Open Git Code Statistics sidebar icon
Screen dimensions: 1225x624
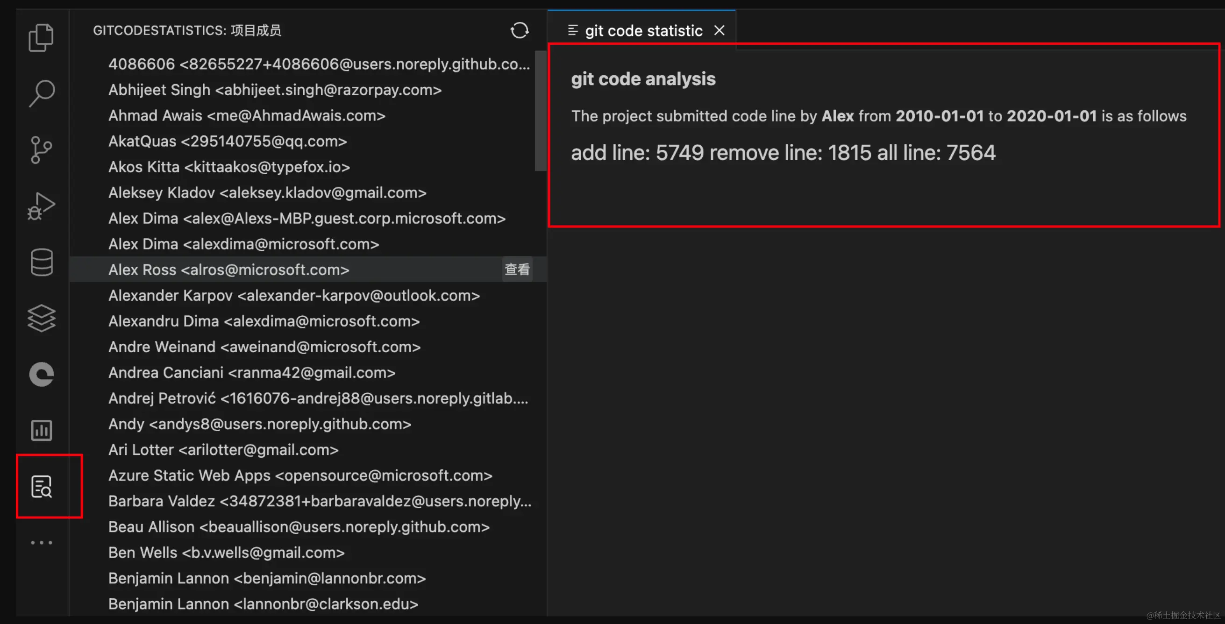tap(42, 486)
